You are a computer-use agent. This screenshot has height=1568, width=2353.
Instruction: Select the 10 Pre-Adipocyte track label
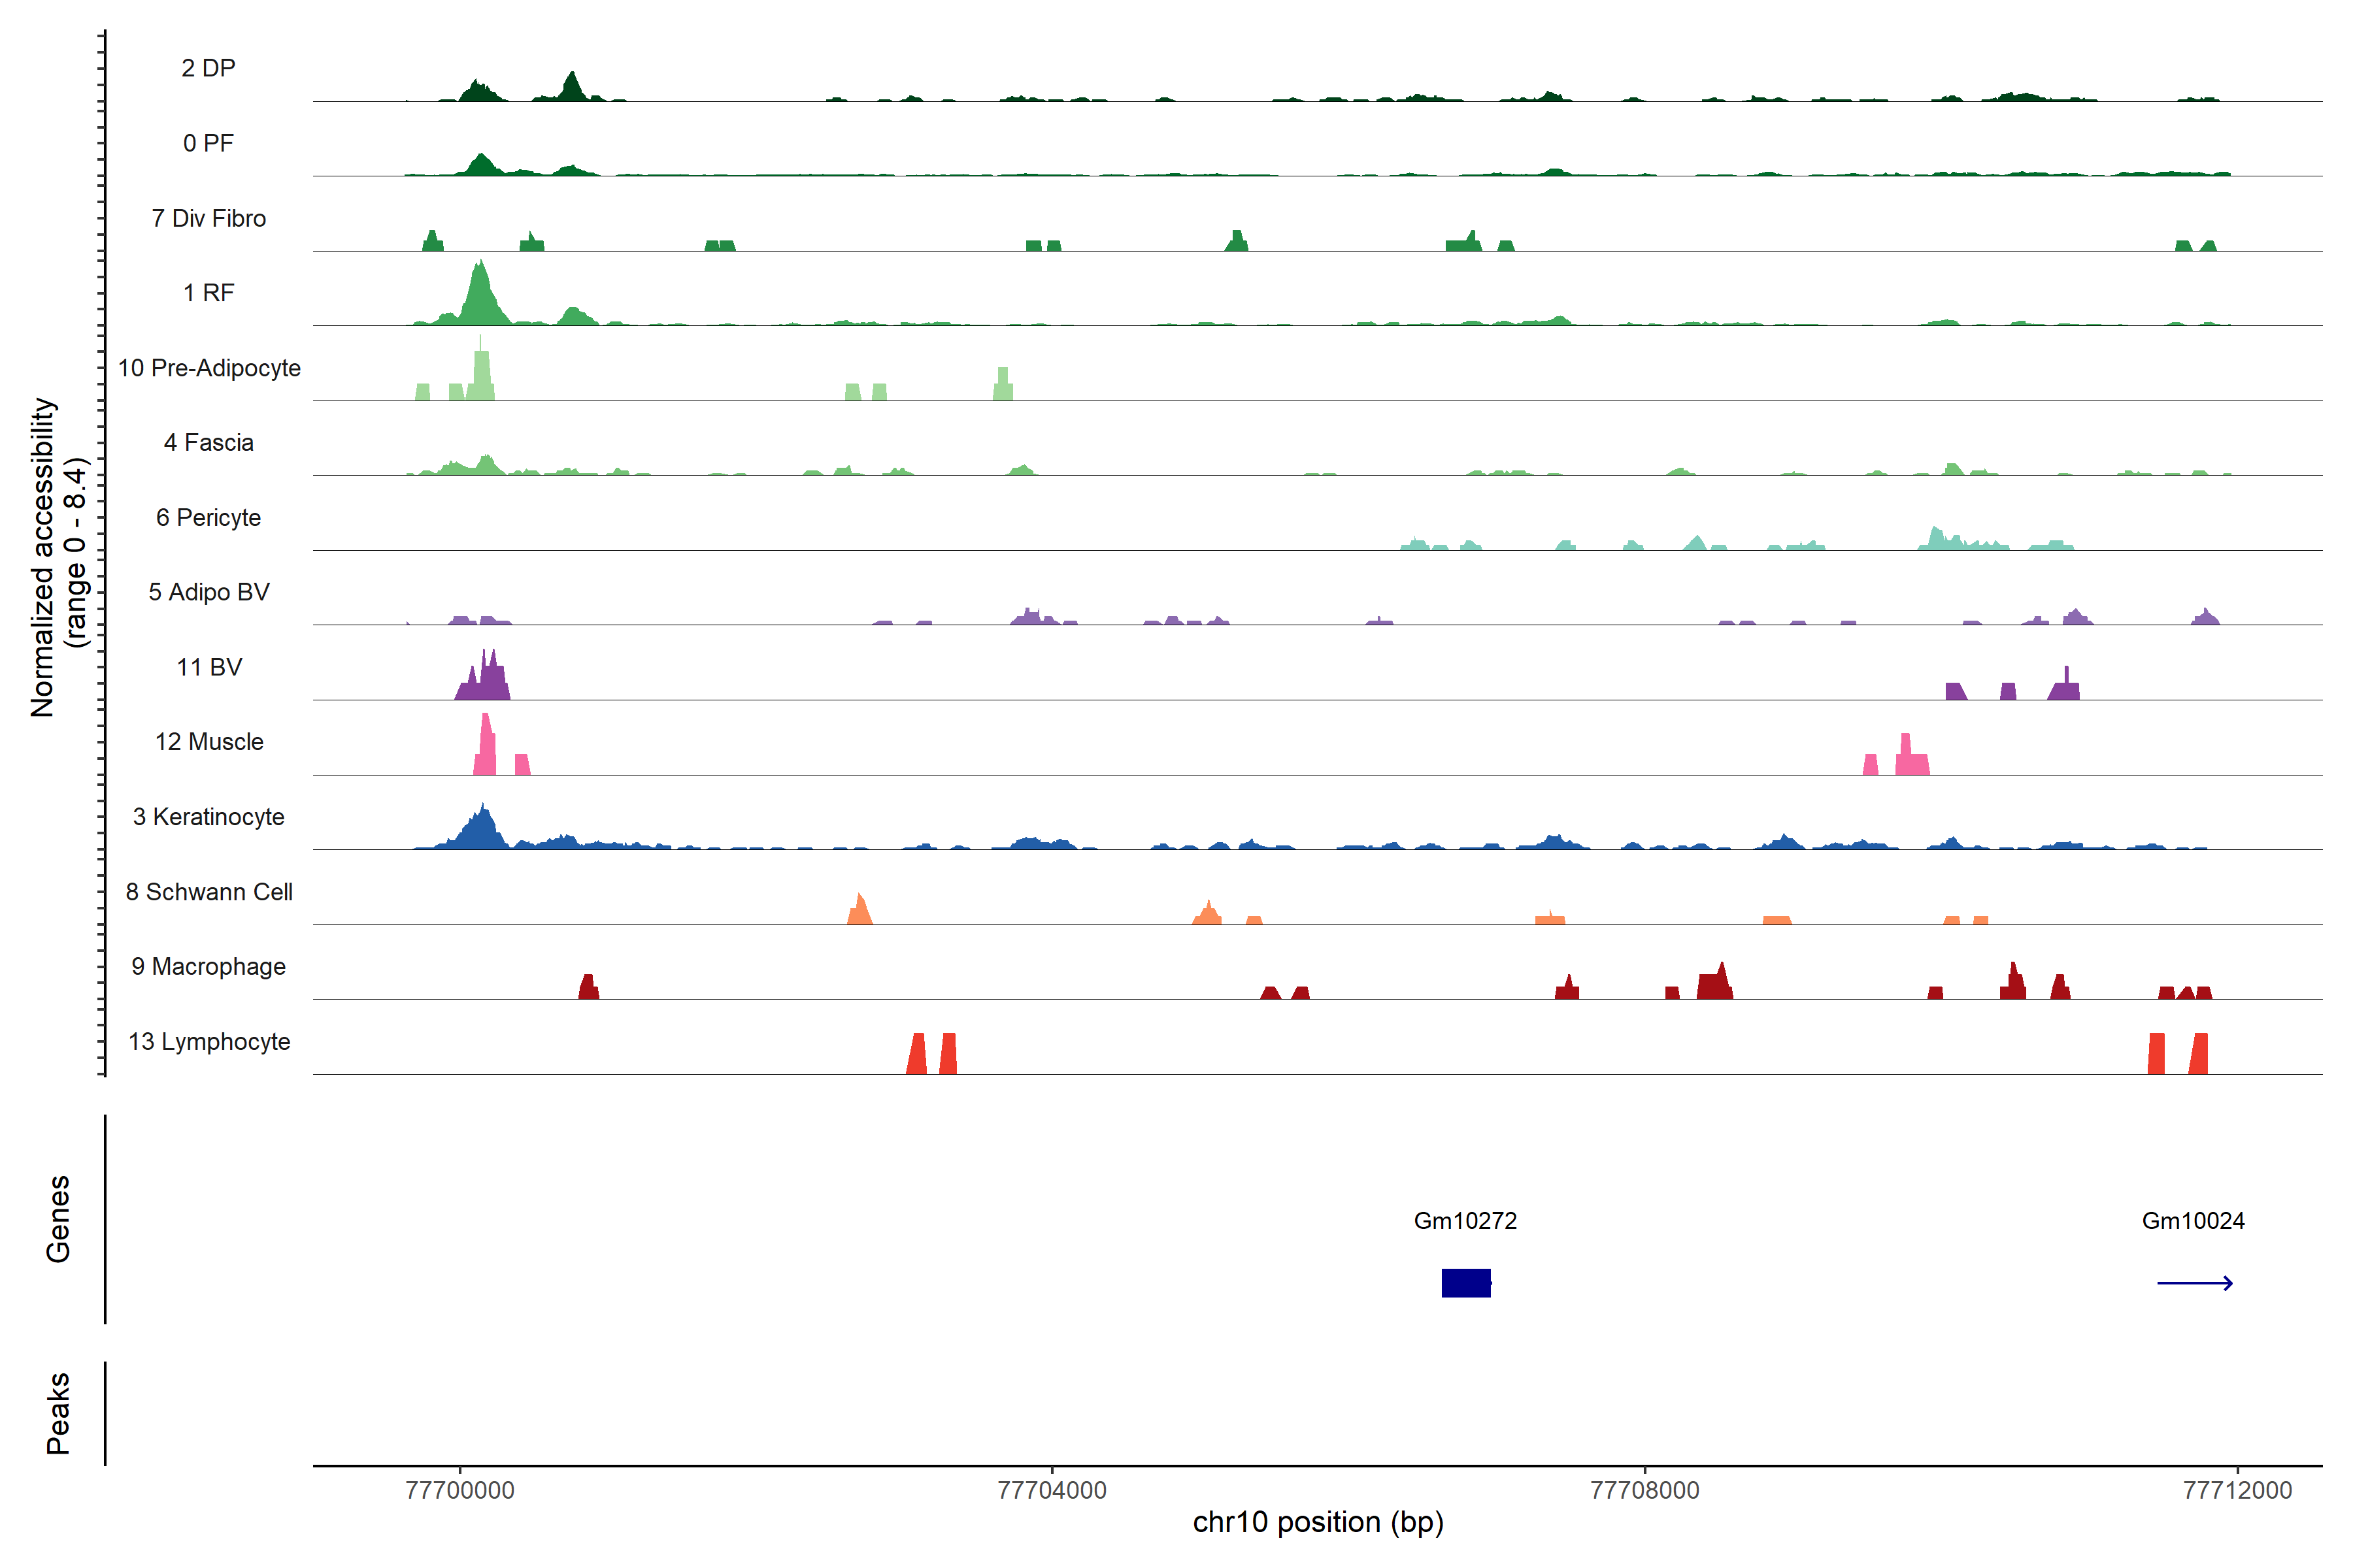tap(209, 368)
